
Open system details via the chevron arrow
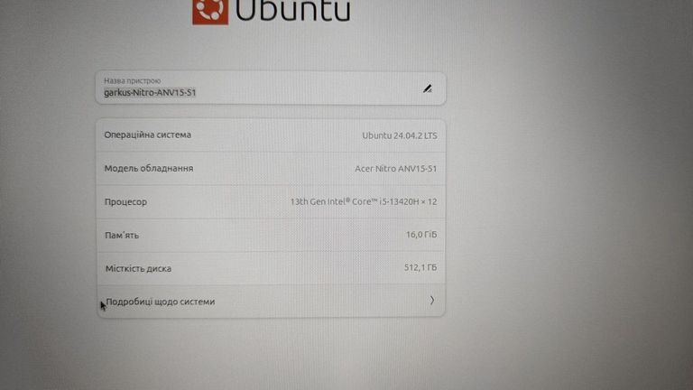(432, 301)
